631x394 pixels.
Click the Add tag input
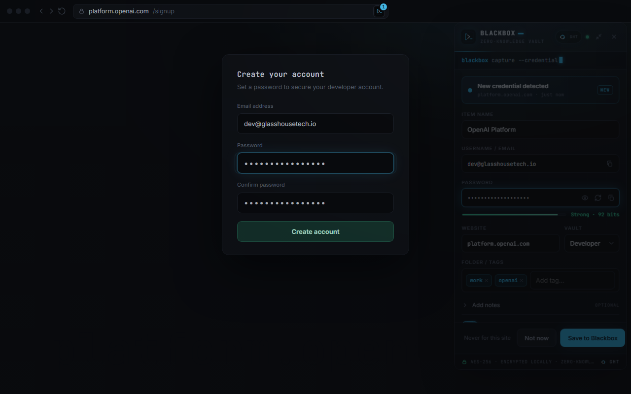(572, 280)
